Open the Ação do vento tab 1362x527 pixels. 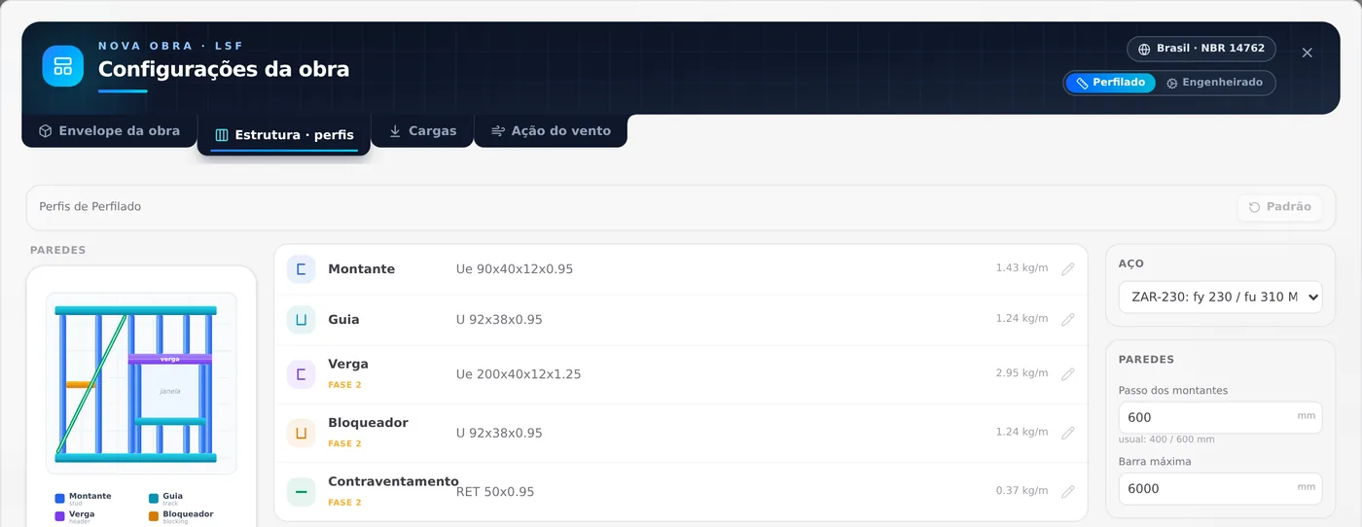coord(551,131)
